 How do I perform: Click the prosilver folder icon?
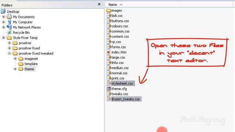point(15,43)
